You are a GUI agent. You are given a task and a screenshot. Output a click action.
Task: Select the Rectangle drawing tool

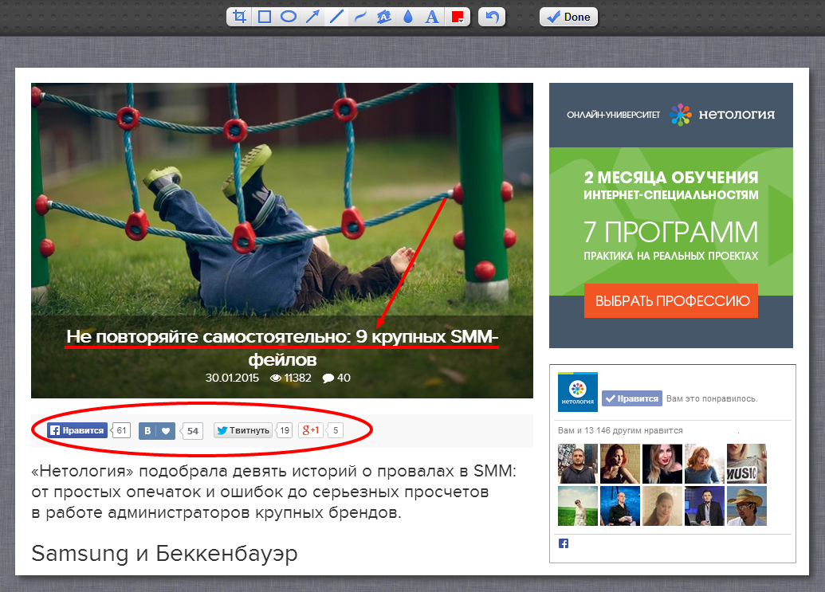click(x=263, y=16)
